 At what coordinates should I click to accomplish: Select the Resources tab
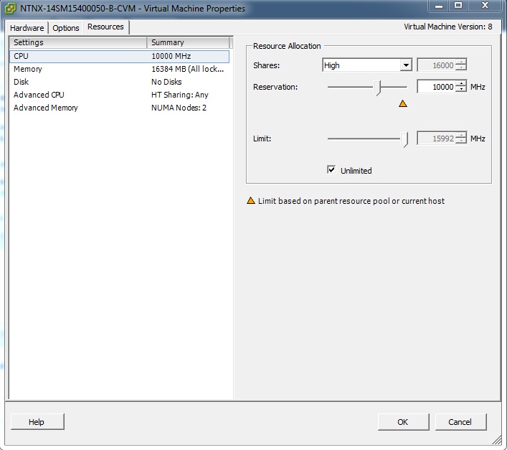tap(105, 27)
